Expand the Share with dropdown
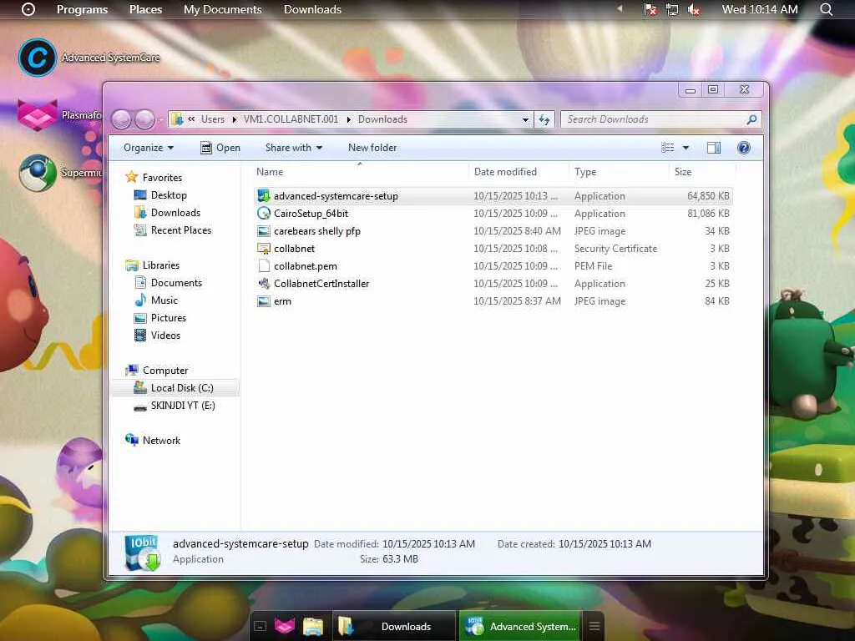This screenshot has width=855, height=641. [294, 148]
